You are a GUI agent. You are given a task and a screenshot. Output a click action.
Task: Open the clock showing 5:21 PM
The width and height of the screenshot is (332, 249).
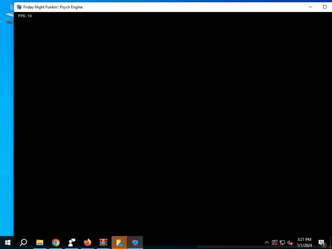pos(304,243)
